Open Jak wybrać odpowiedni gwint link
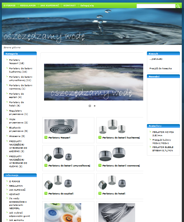This screenshot has height=222, width=184. click(x=19, y=214)
